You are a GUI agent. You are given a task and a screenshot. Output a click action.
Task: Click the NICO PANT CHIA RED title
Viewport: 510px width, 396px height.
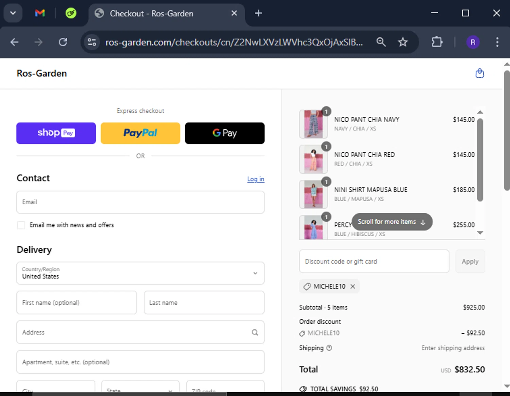point(364,155)
